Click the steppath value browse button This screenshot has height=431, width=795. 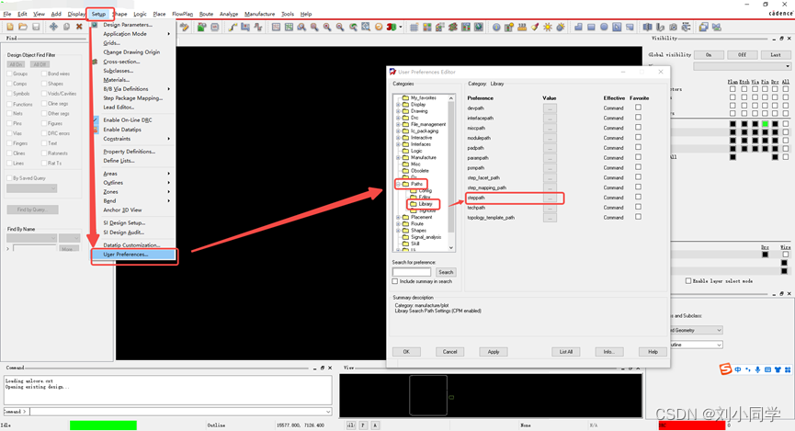point(550,198)
